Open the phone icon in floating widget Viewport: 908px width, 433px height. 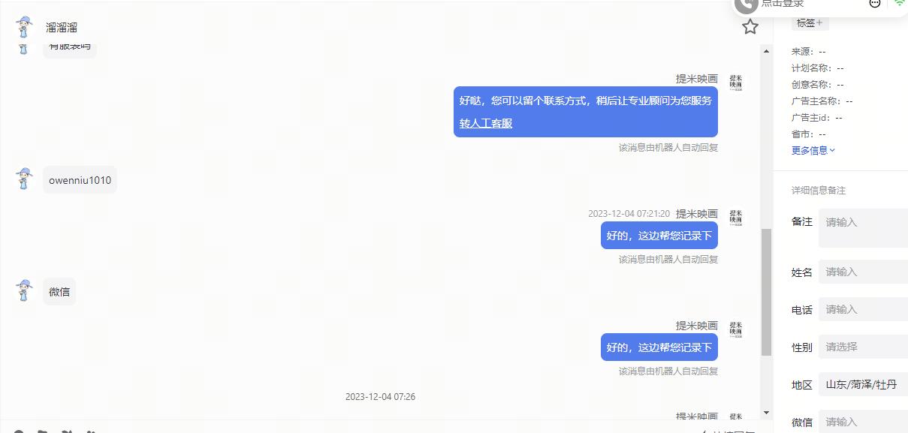coord(746,5)
